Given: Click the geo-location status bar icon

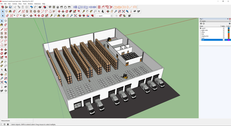Looking at the screenshot, I should point(1,124).
